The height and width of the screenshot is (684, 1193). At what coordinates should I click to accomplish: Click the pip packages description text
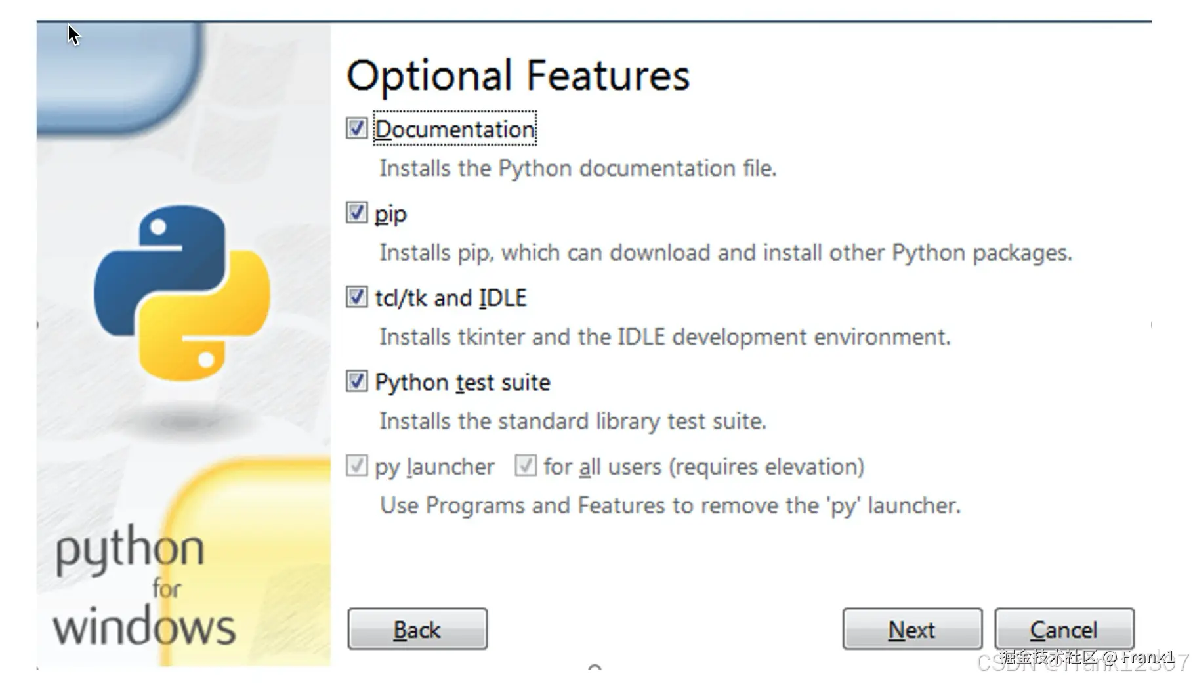(725, 253)
